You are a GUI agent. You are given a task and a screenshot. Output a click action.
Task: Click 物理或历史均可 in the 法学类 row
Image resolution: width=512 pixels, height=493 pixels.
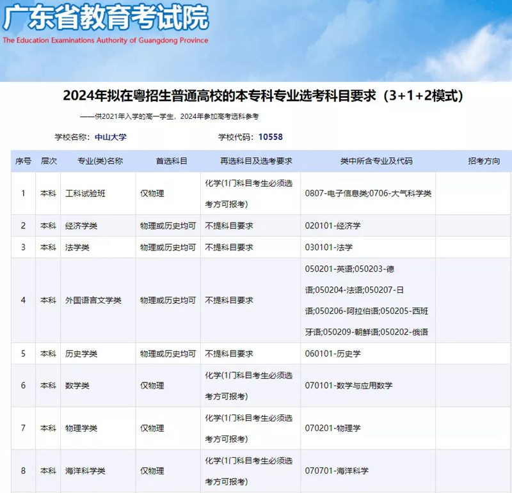pos(168,247)
